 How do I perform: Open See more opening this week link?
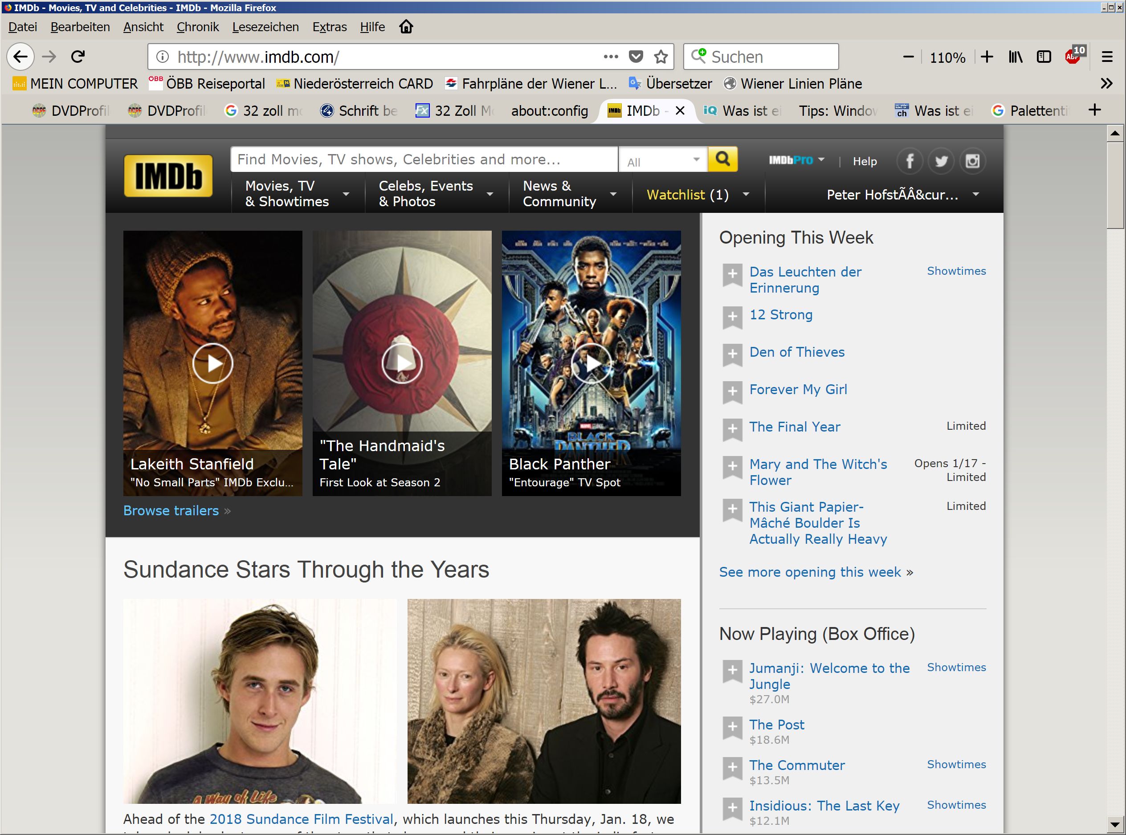(x=810, y=572)
